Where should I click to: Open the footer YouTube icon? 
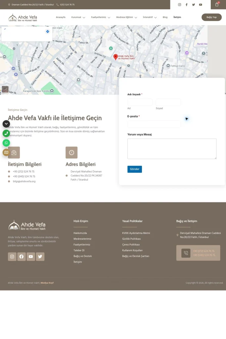point(31,257)
